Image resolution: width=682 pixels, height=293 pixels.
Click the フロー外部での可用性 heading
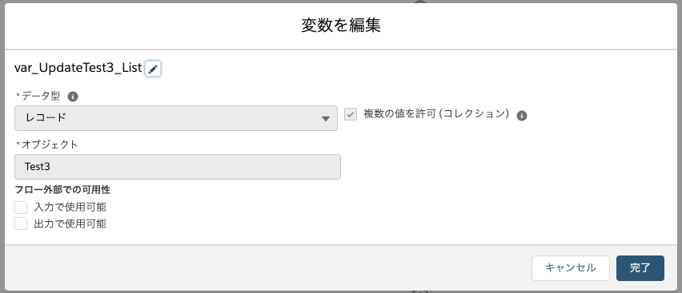62,190
